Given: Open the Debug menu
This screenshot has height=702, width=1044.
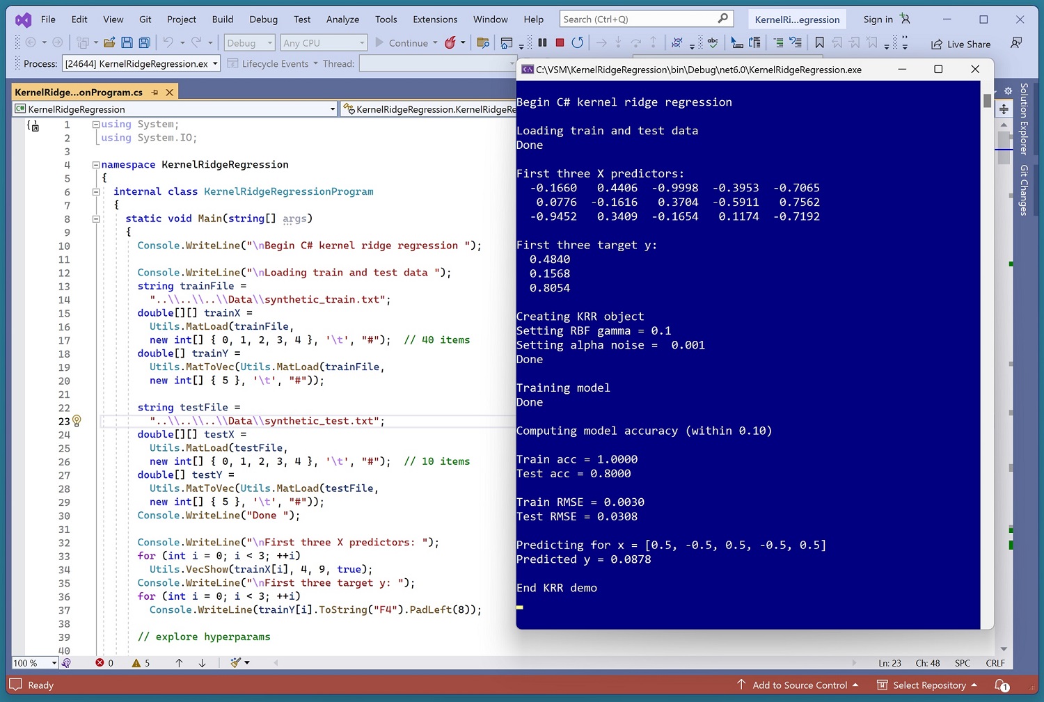Looking at the screenshot, I should 263,19.
